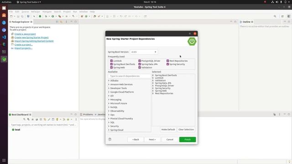Remove PostgreSQL Driver from Selected list
The height and width of the screenshot is (164, 292).
153,86
